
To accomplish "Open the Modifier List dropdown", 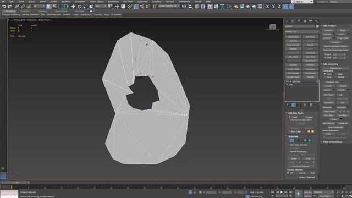I will (302, 32).
